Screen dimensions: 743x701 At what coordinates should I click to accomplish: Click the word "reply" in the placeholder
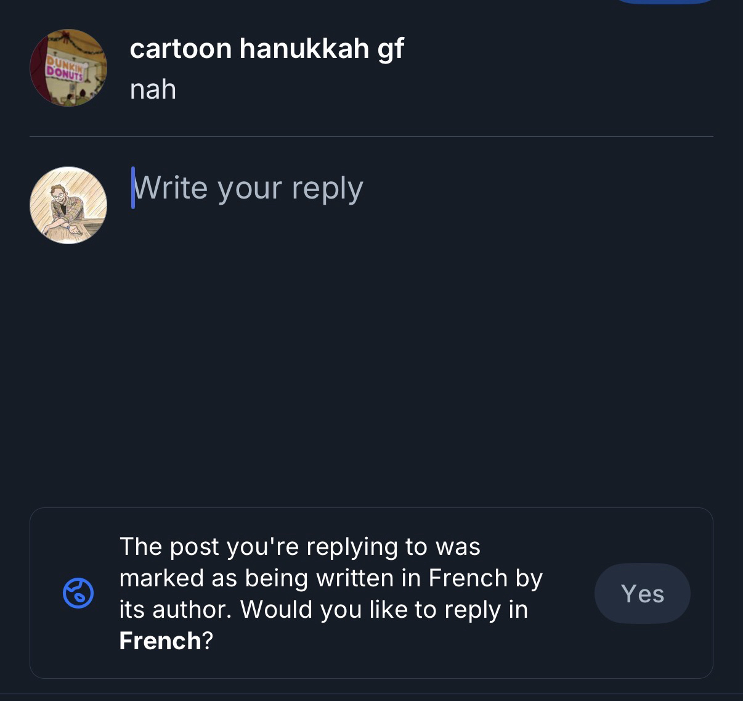tap(327, 188)
